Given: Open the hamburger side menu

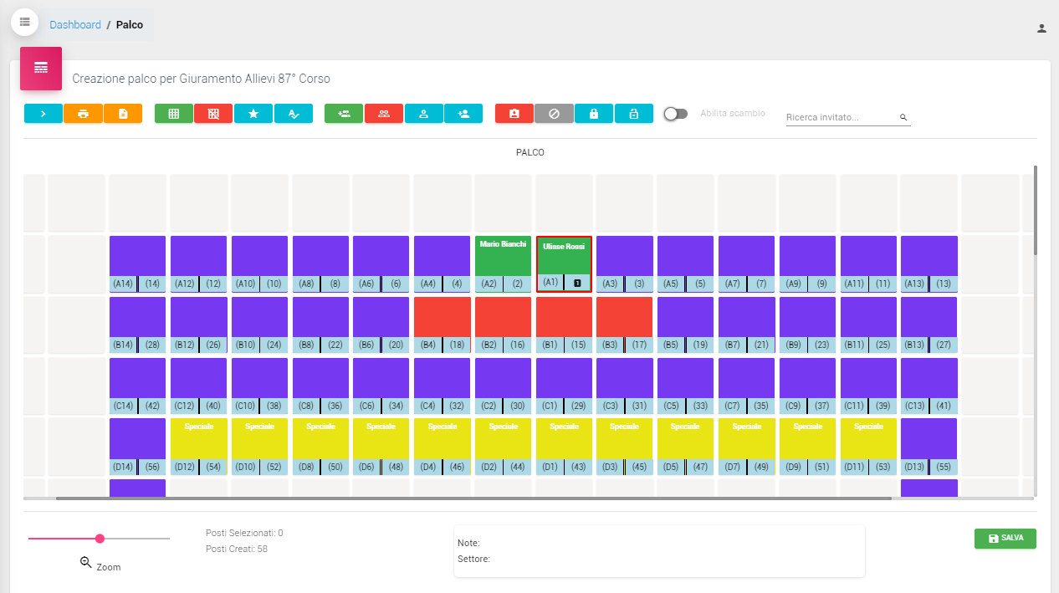Looking at the screenshot, I should pos(24,22).
